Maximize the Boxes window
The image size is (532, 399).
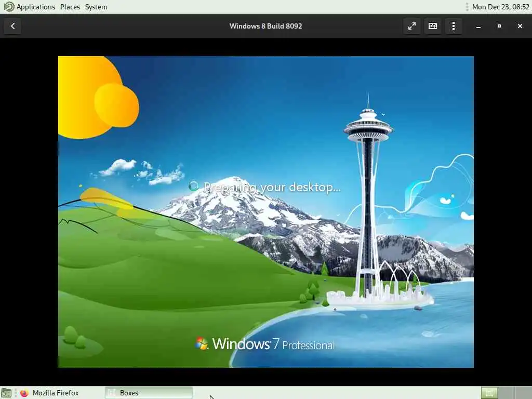click(x=499, y=26)
